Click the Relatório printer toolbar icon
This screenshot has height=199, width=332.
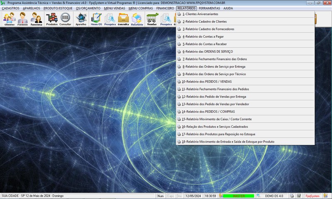(x=137, y=19)
